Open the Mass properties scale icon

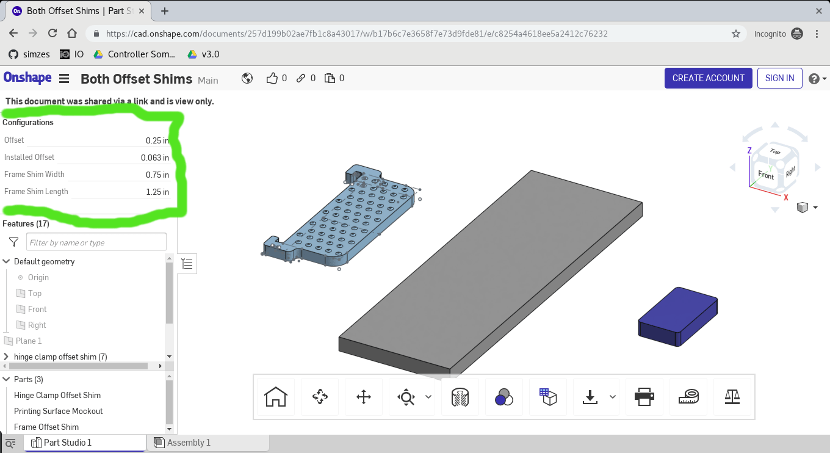pos(732,397)
